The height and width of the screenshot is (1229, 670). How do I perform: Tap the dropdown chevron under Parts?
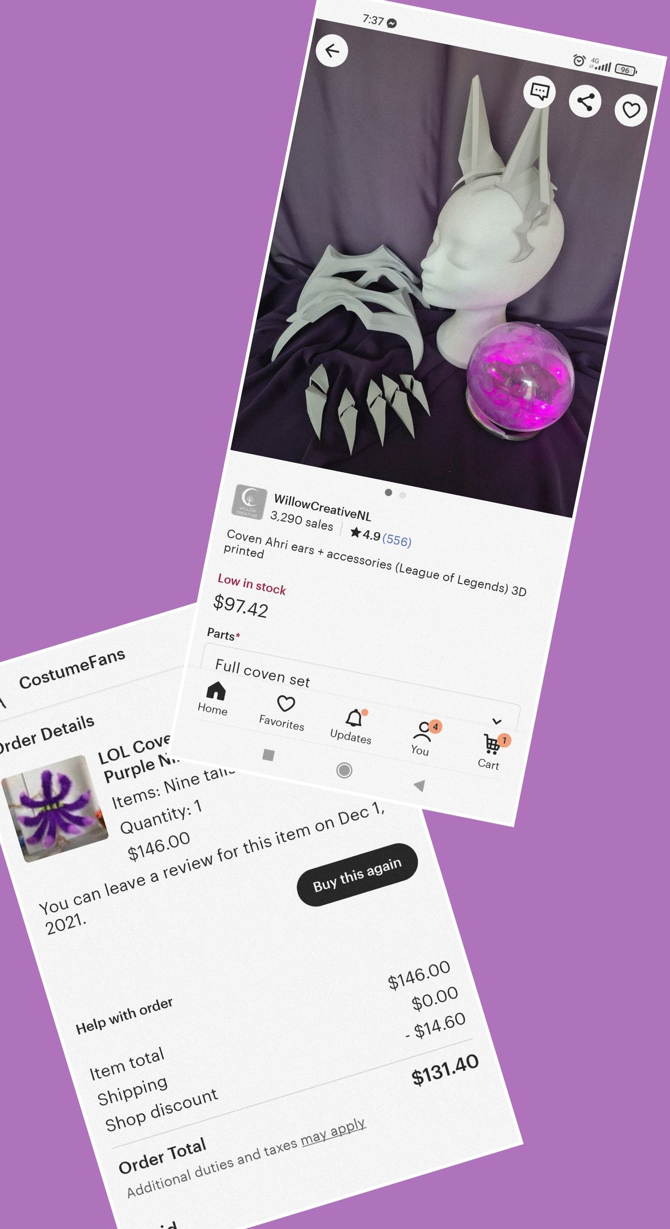click(497, 721)
